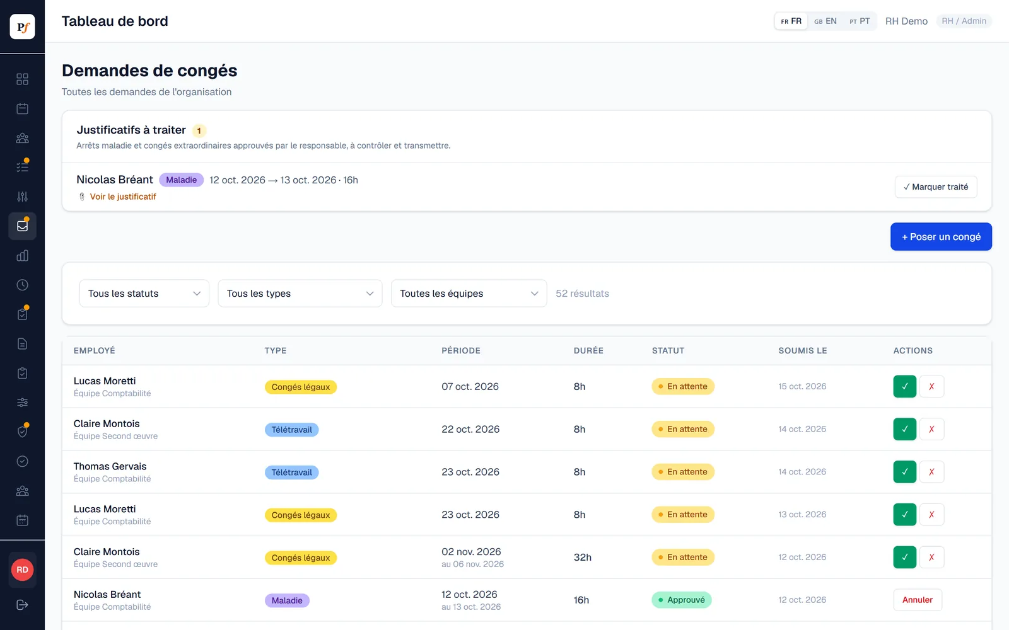Screen dimensions: 1009x630
Task: Open the checklist icon with the orange badge
Action: click(22, 167)
